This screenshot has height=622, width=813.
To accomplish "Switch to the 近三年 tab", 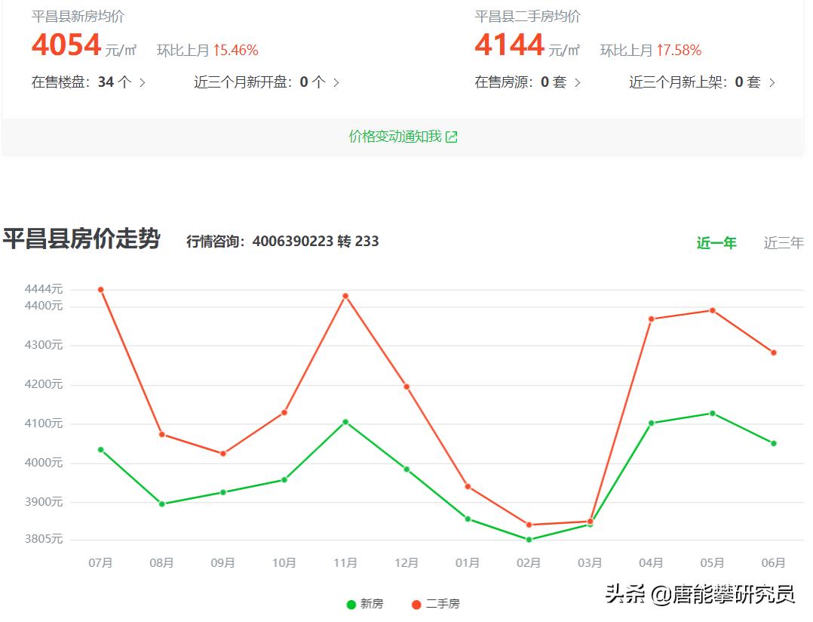I will 784,243.
